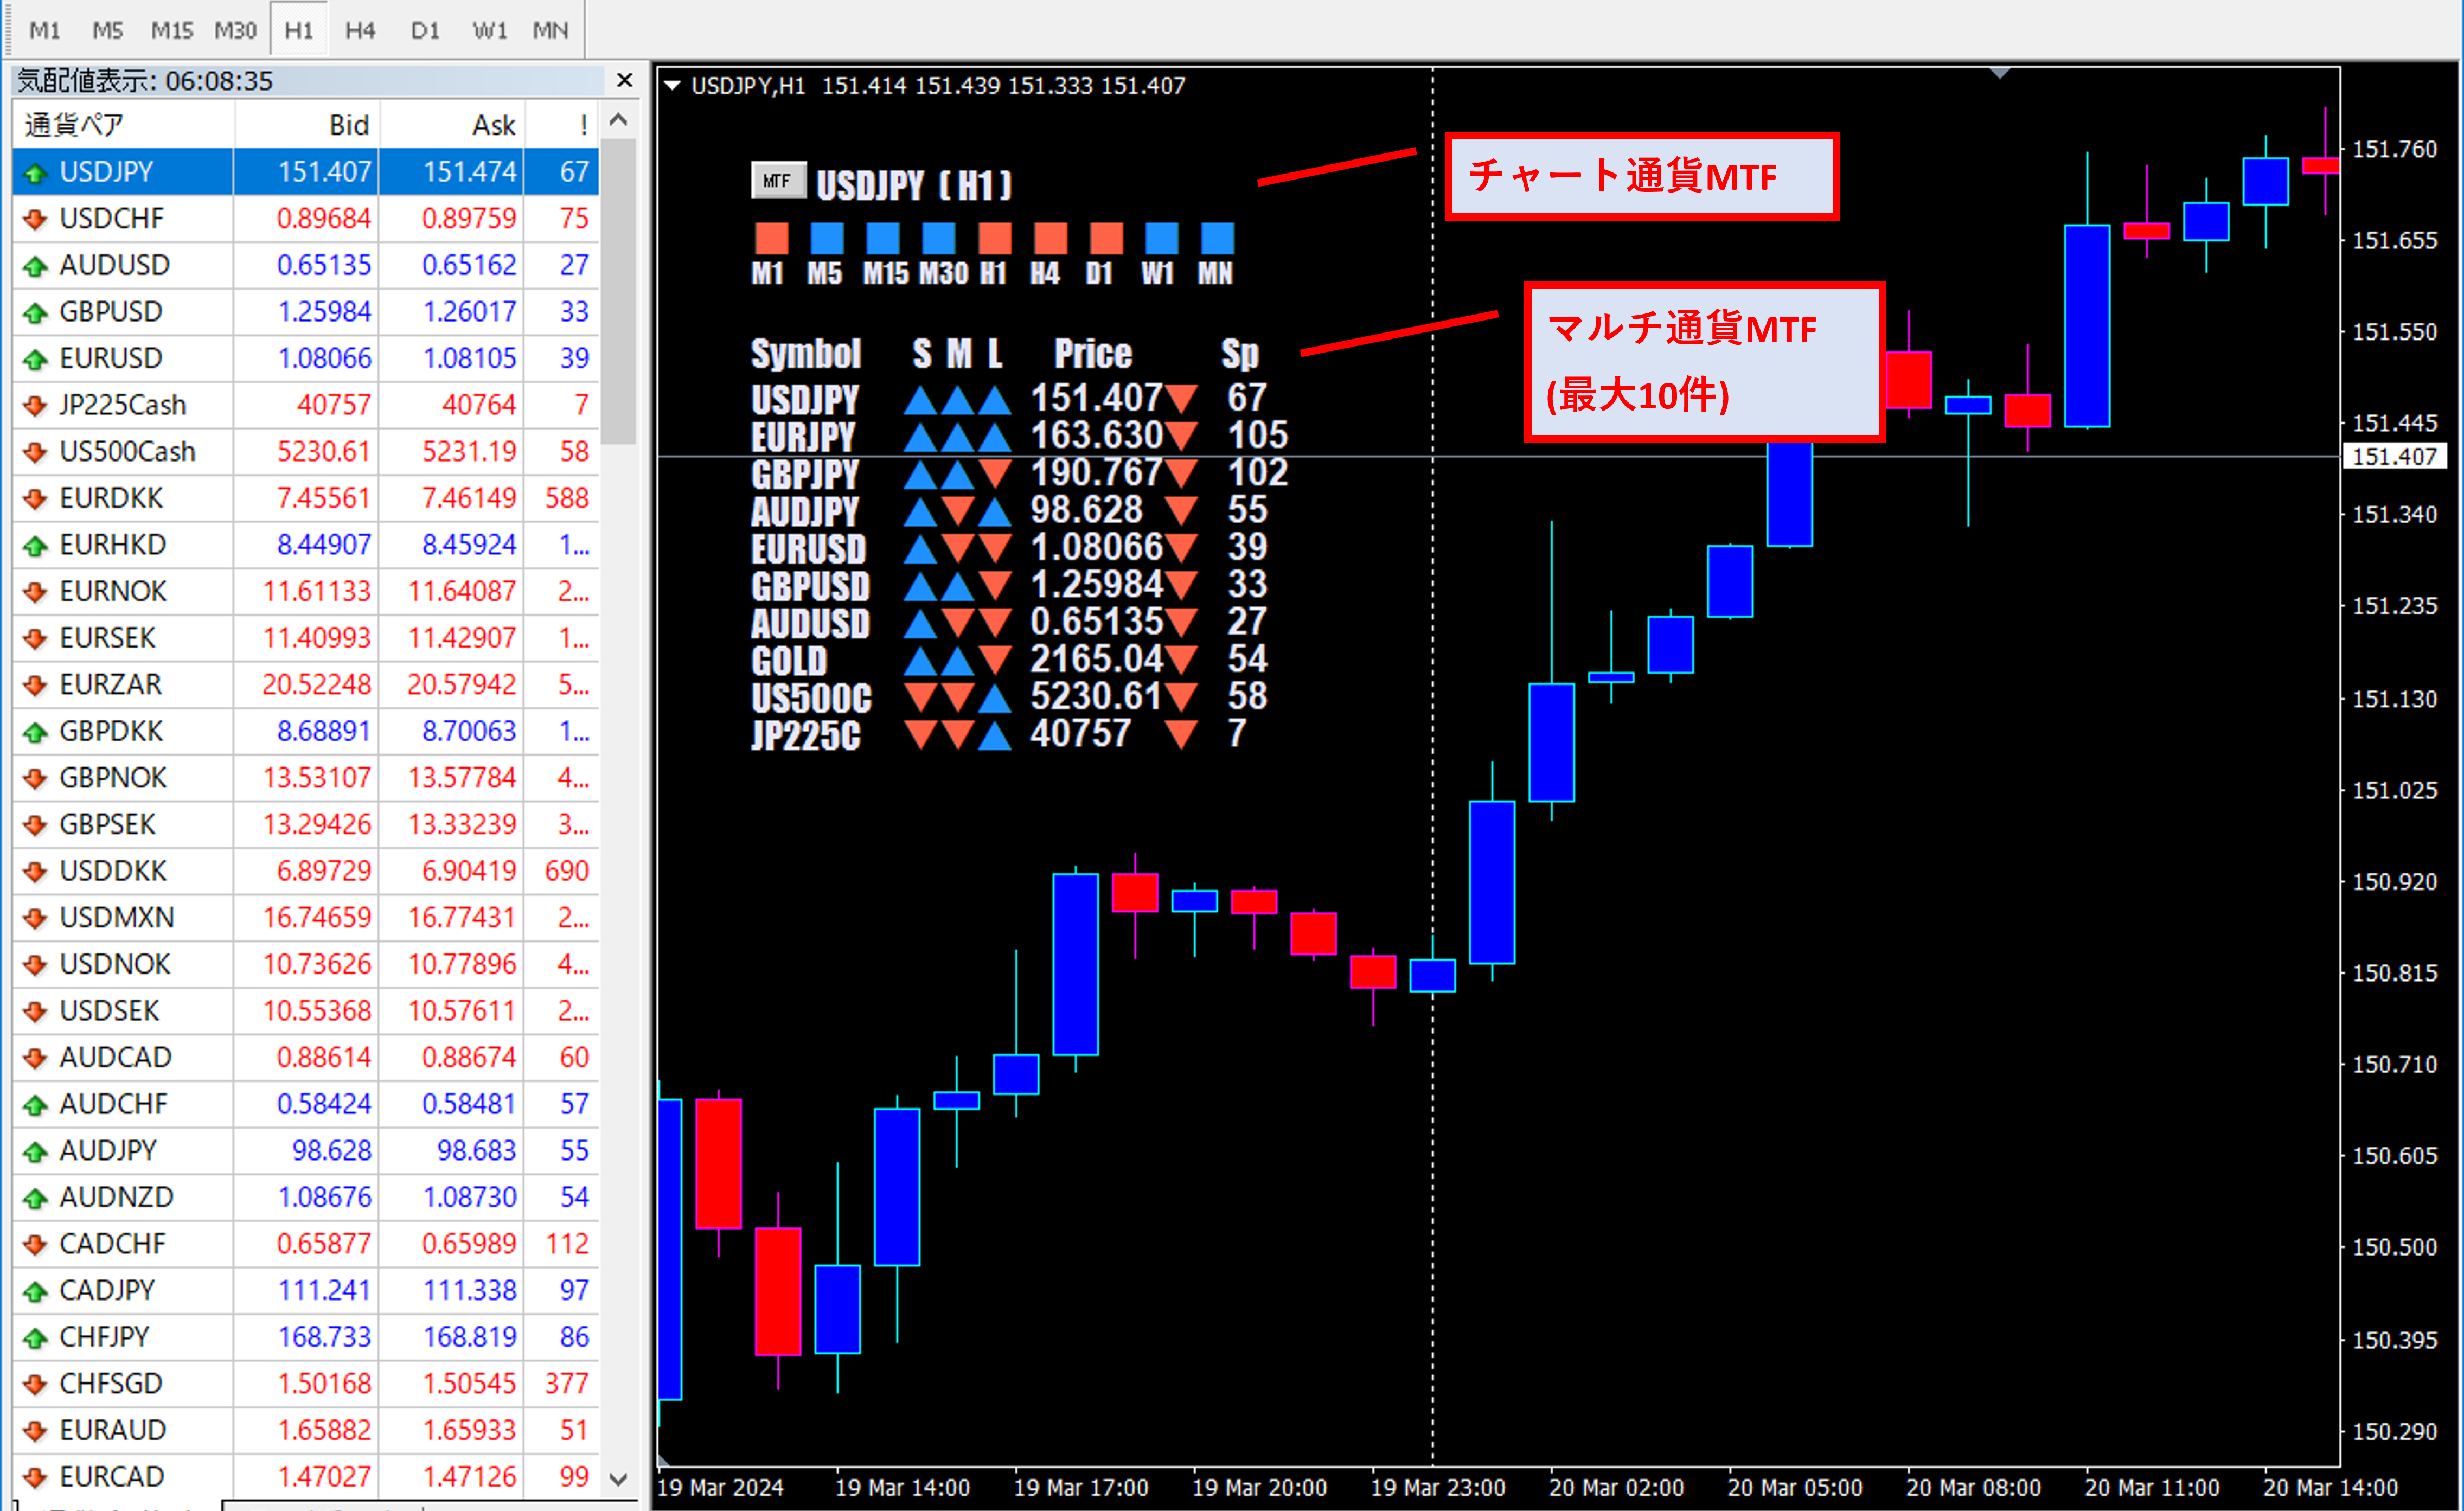
Task: Click the red down arrow beside JP225Cash
Action: tap(36, 406)
